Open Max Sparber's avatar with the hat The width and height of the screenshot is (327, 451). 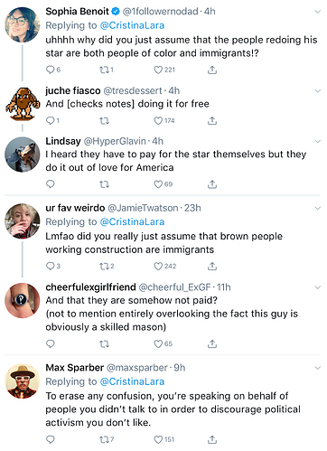[x=23, y=381]
